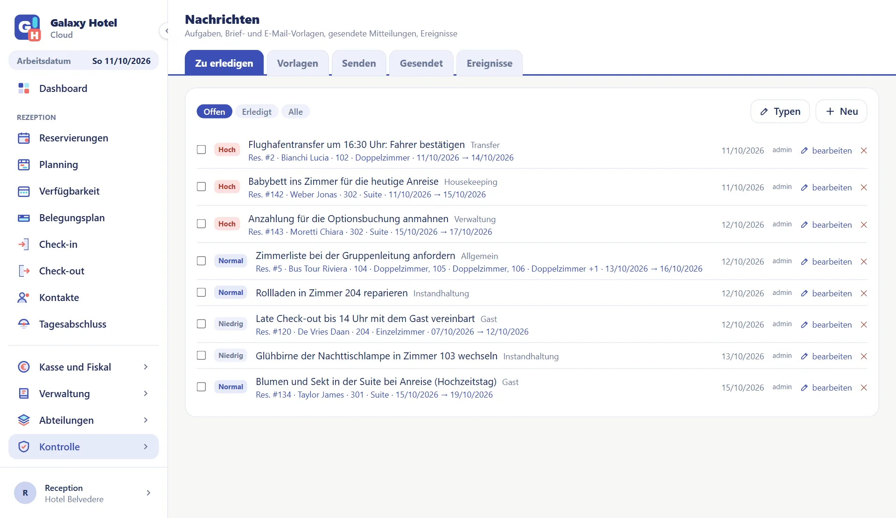
Task: Click the Verfügbarkeit icon
Action: (24, 191)
